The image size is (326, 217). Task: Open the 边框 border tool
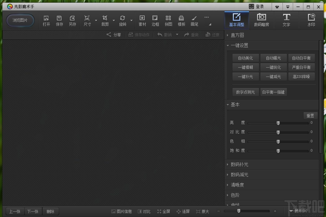tap(155, 21)
